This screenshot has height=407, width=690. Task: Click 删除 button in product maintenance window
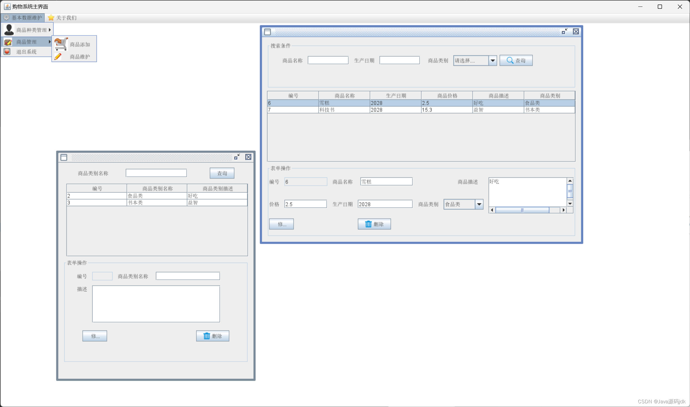click(374, 224)
